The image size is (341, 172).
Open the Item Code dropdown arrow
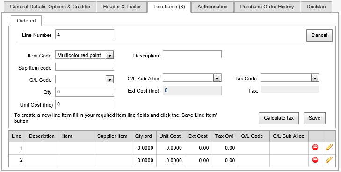(109, 55)
